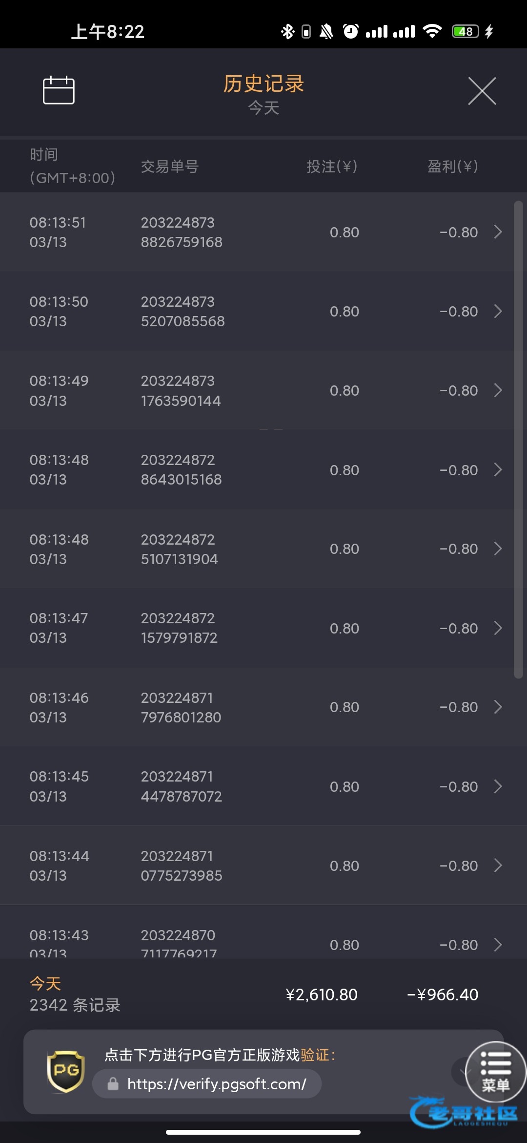The height and width of the screenshot is (1143, 527).
Task: Tap the 08:13:43 record chevron
Action: point(498,945)
